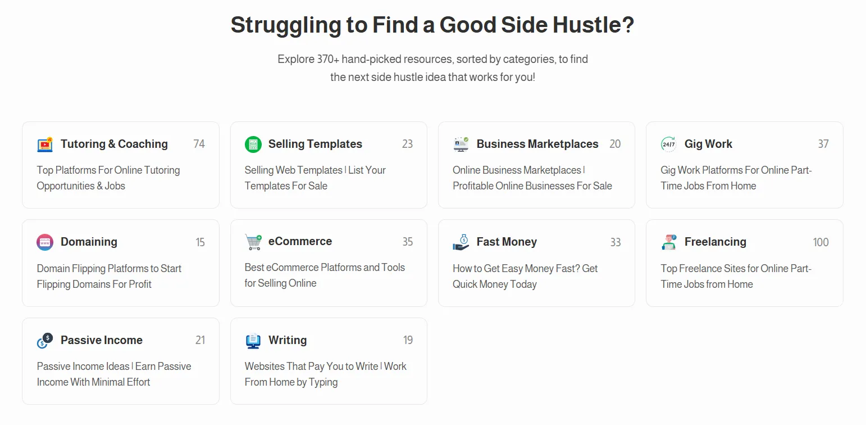This screenshot has width=866, height=425.
Task: Select the Gig Work category title
Action: click(708, 144)
